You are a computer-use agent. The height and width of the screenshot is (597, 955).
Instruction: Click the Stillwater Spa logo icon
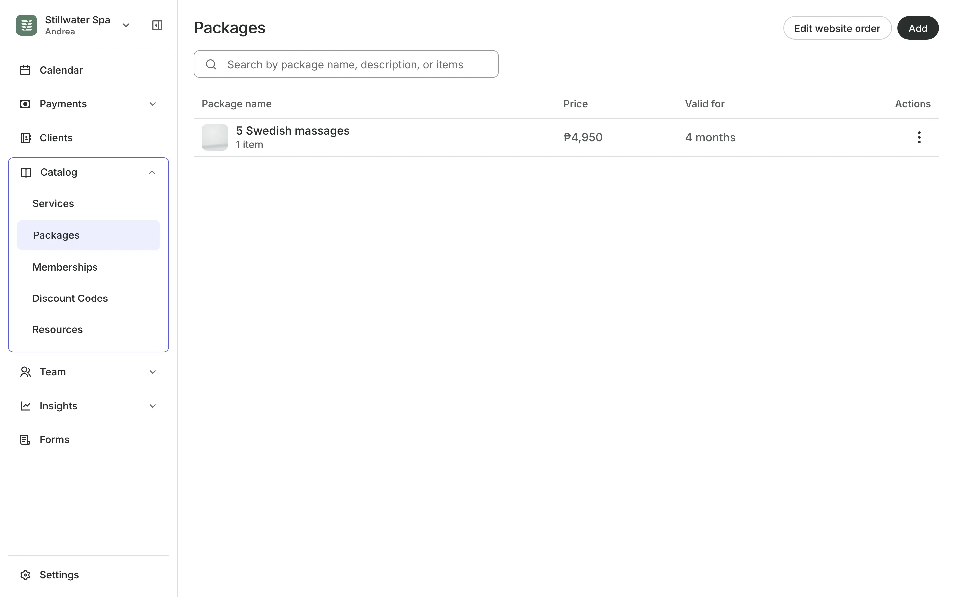pos(27,25)
